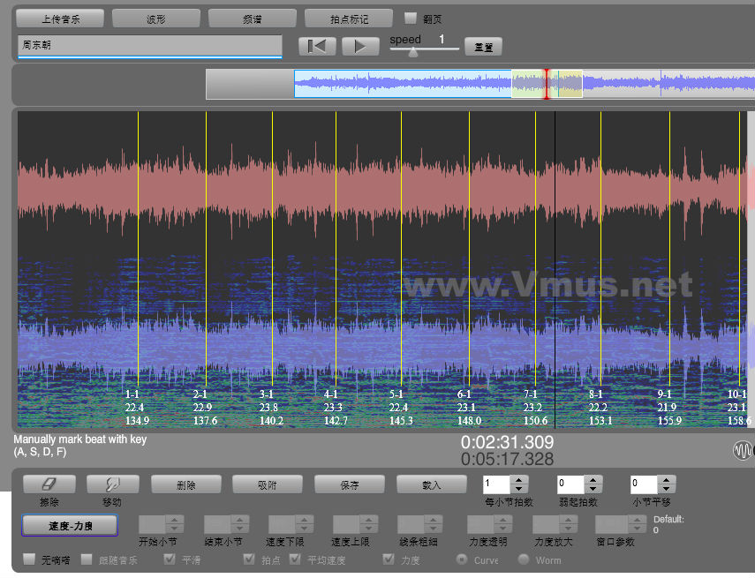Select the move (移动) tool icon
The image size is (755, 578).
[x=112, y=484]
